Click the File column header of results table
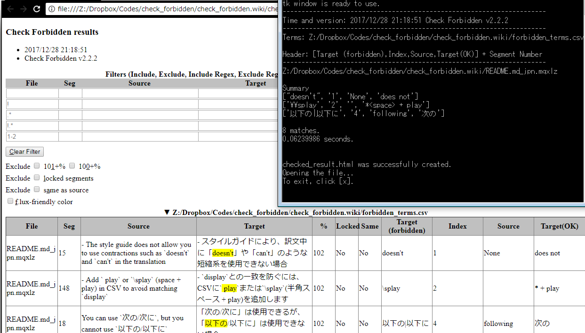The height and width of the screenshot is (333, 585). [32, 226]
